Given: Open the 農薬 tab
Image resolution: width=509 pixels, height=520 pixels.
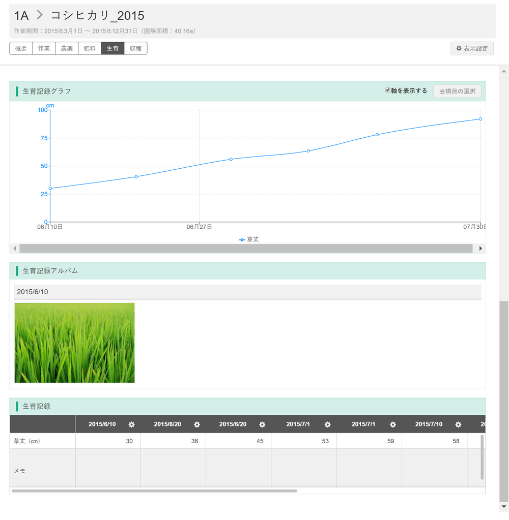Looking at the screenshot, I should click(67, 48).
